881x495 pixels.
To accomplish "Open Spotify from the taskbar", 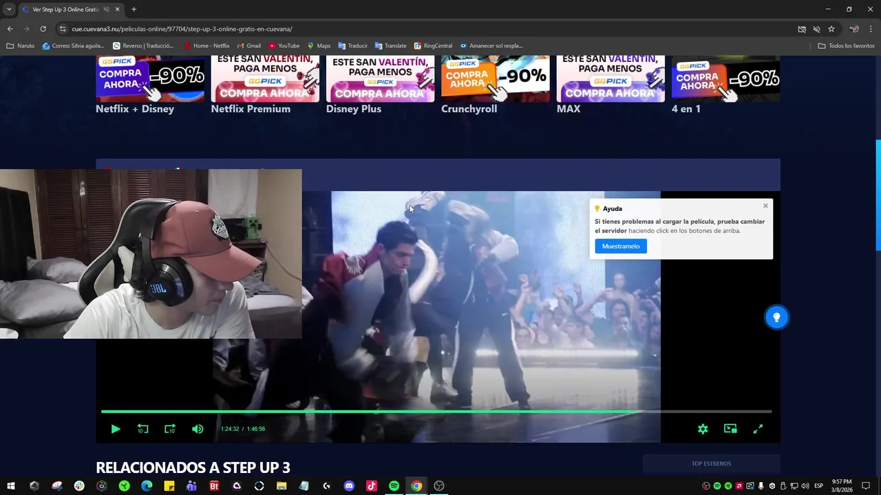I will (x=394, y=486).
